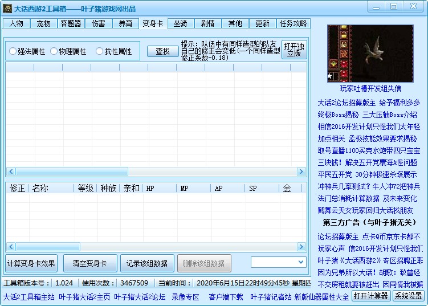Go to the 答题器 tab

click(x=71, y=23)
